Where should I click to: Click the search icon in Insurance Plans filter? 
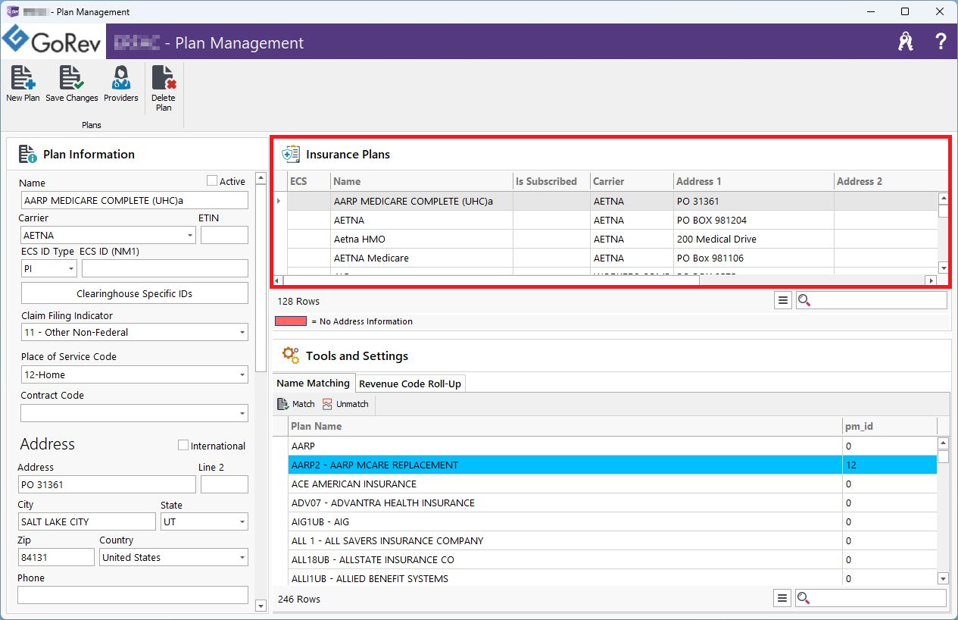(x=804, y=301)
